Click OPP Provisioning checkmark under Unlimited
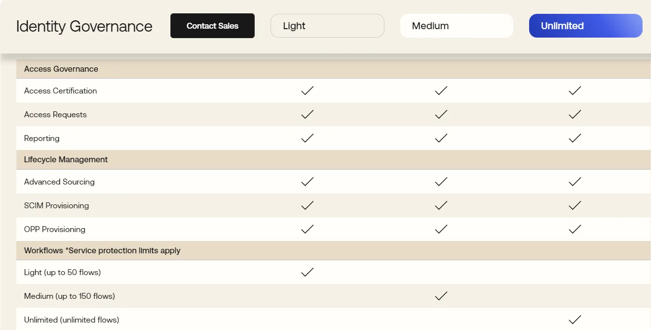The width and height of the screenshot is (651, 330). 575,229
